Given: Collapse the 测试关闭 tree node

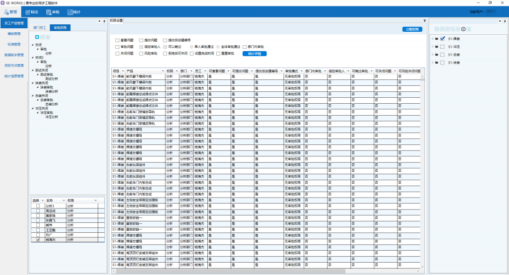Looking at the screenshot, I should coord(32,70).
